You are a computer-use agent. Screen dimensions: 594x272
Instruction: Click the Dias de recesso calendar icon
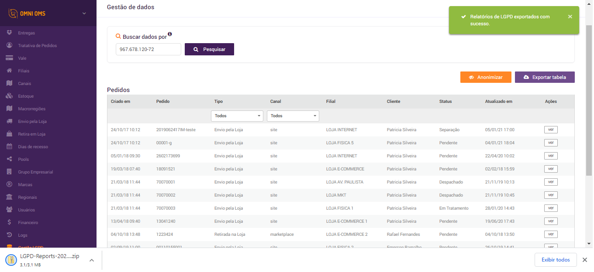[x=9, y=146]
